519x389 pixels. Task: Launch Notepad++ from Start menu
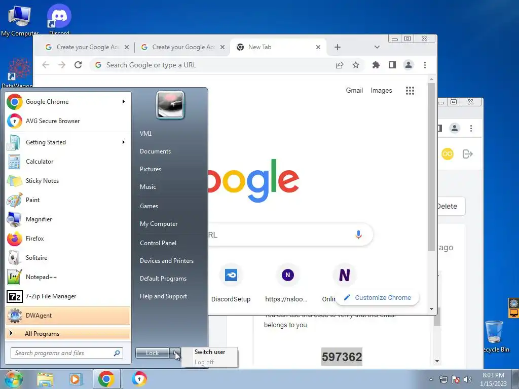tap(68, 277)
